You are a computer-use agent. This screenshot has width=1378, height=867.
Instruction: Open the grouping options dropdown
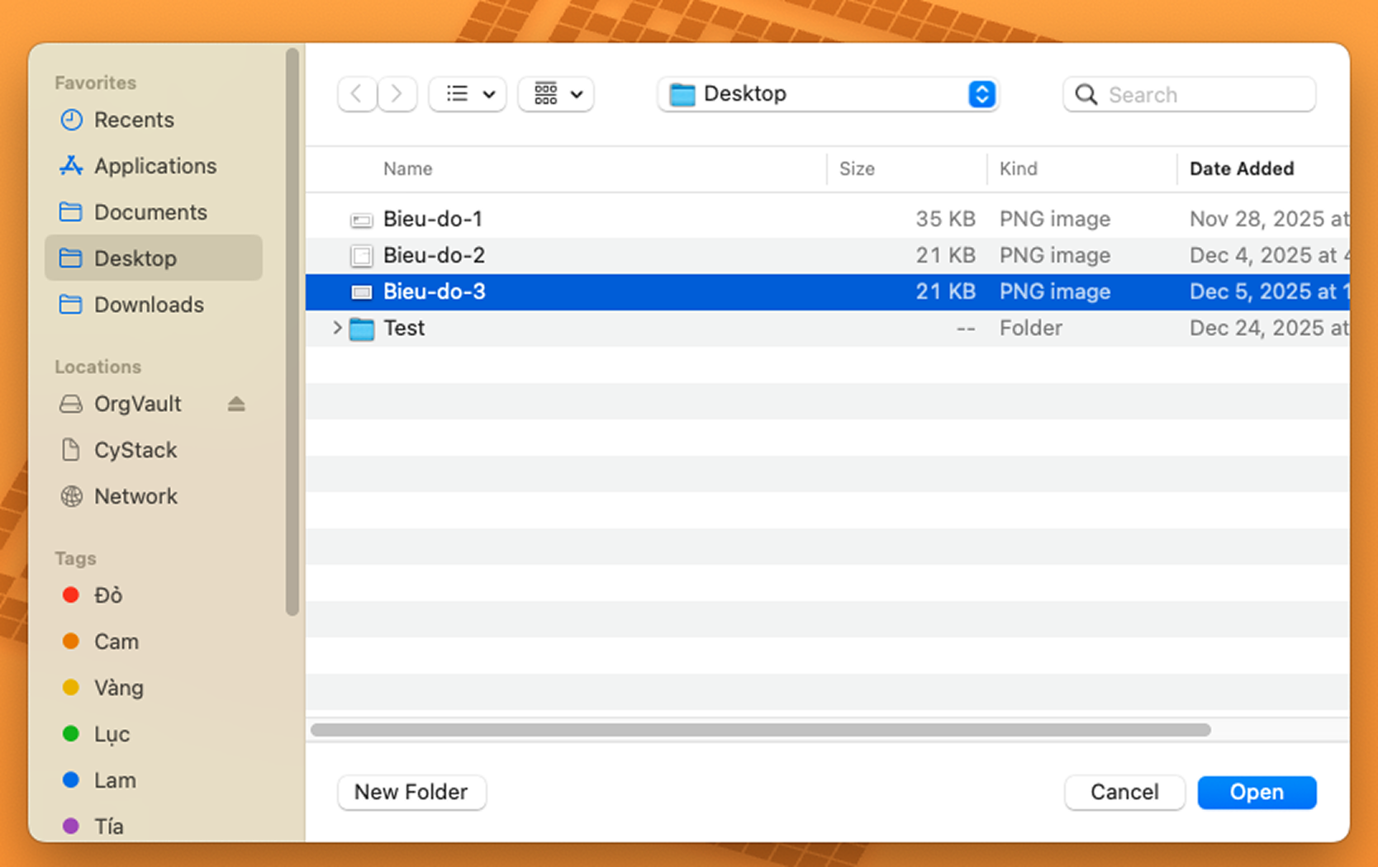tap(556, 94)
